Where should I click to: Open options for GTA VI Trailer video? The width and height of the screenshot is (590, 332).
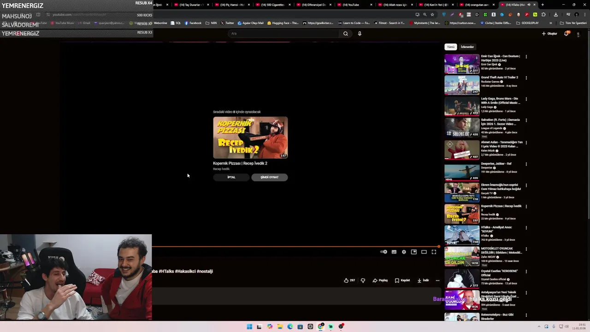(x=526, y=78)
